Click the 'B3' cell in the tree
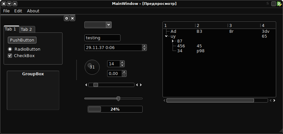The height and width of the screenshot is (134, 283). coord(199,31)
